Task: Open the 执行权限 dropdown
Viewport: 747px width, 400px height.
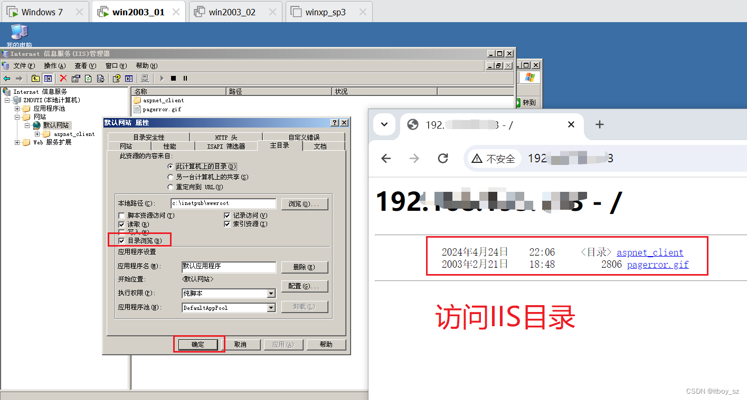Action: pyautogui.click(x=271, y=294)
